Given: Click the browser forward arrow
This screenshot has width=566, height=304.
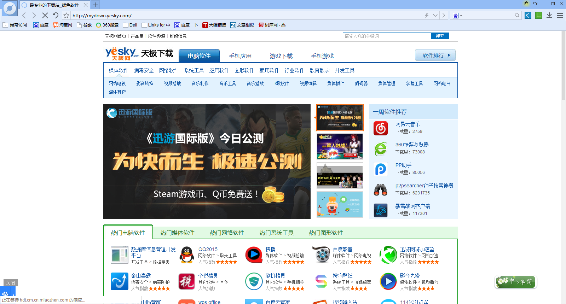Looking at the screenshot, I should coord(34,16).
